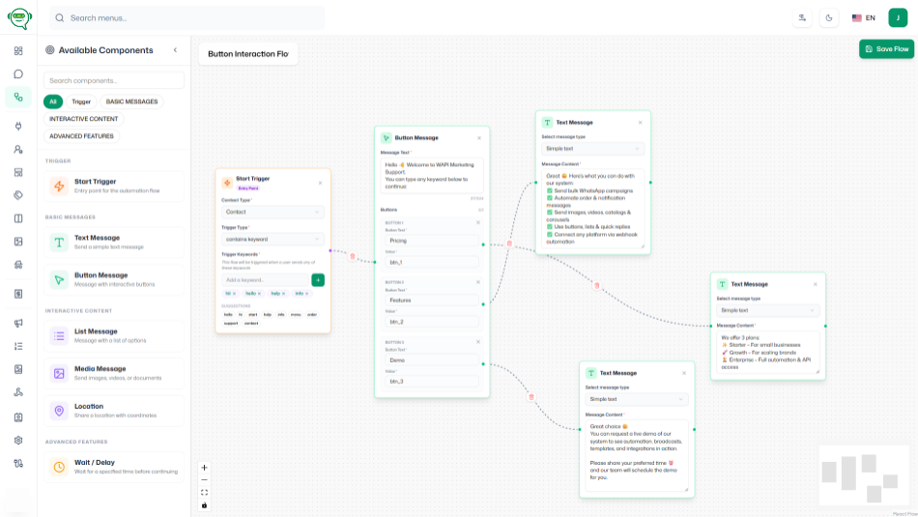This screenshot has height=517, width=918.
Task: Edit the btn_2 value field
Action: tap(432, 322)
